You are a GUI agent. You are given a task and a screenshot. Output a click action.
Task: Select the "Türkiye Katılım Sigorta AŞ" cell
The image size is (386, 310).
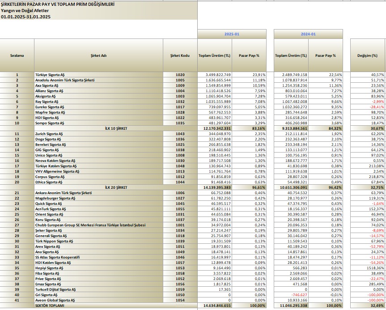98,166
